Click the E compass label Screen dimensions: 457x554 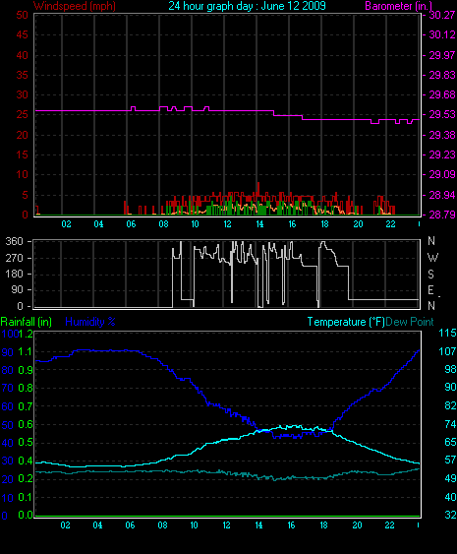(x=430, y=290)
